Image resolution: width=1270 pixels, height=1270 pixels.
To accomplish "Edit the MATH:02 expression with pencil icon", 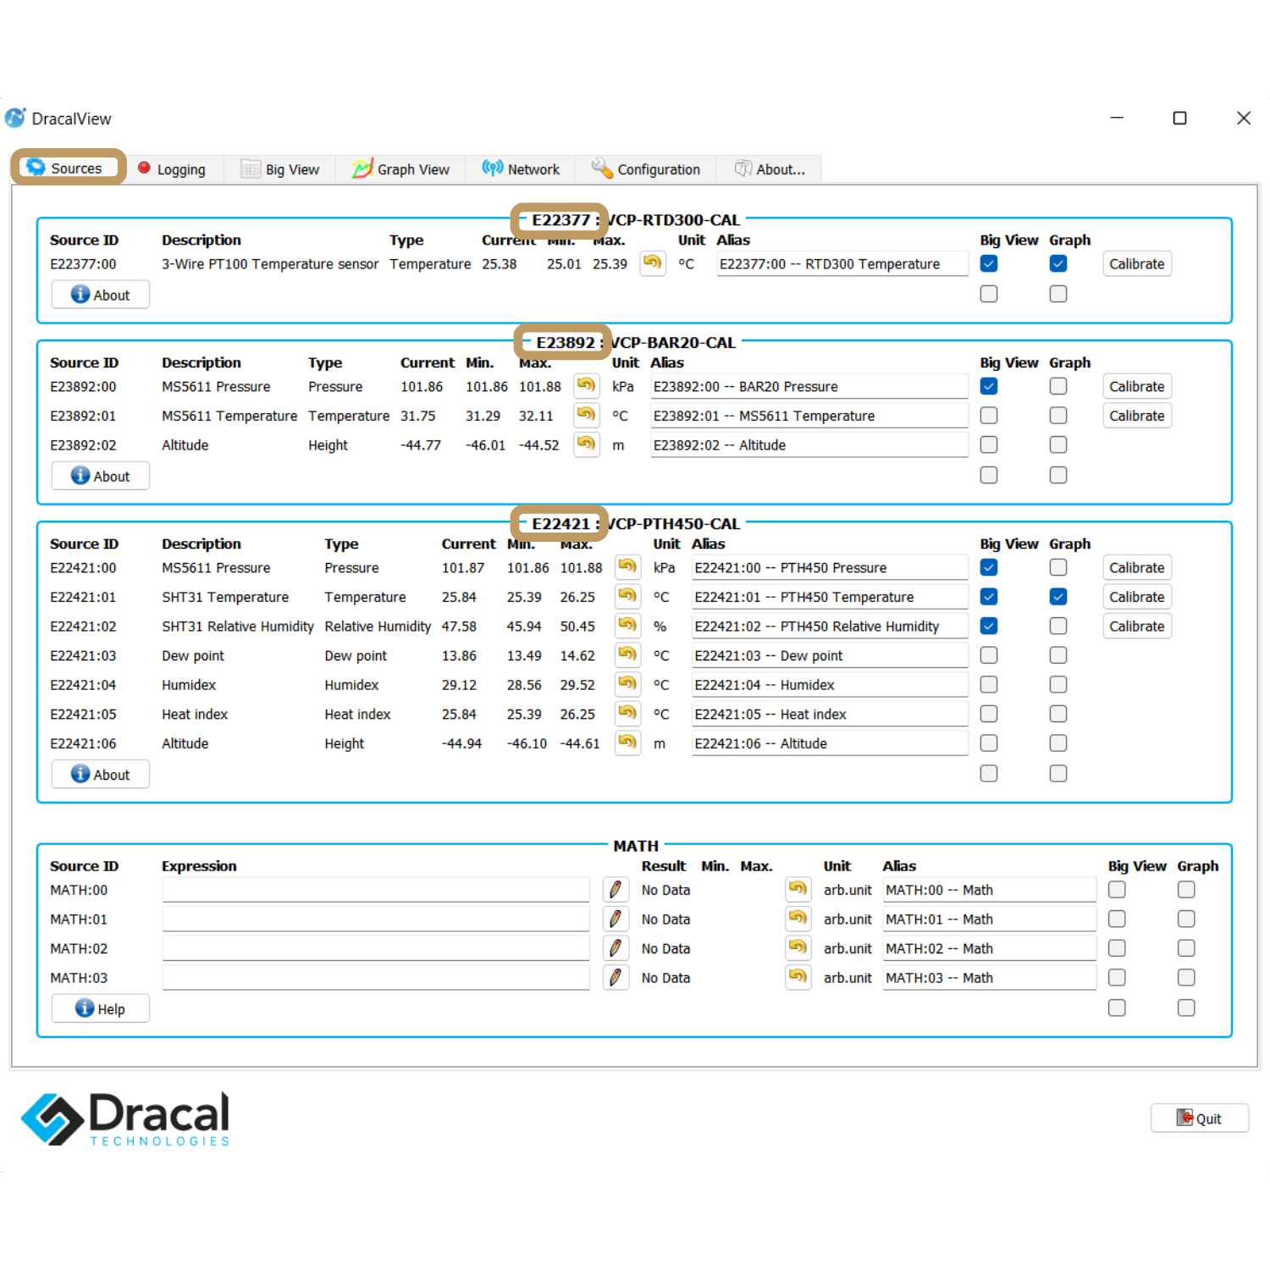I will click(616, 948).
